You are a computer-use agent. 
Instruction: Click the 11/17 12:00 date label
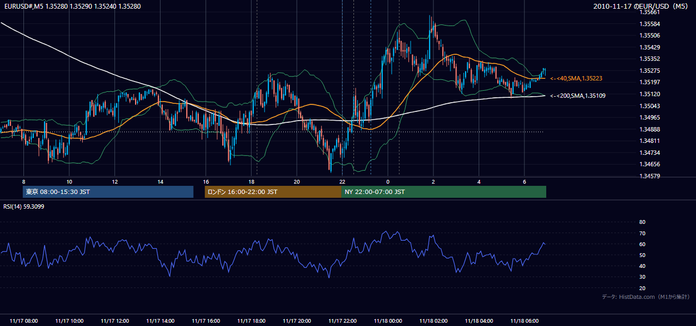pos(115,321)
